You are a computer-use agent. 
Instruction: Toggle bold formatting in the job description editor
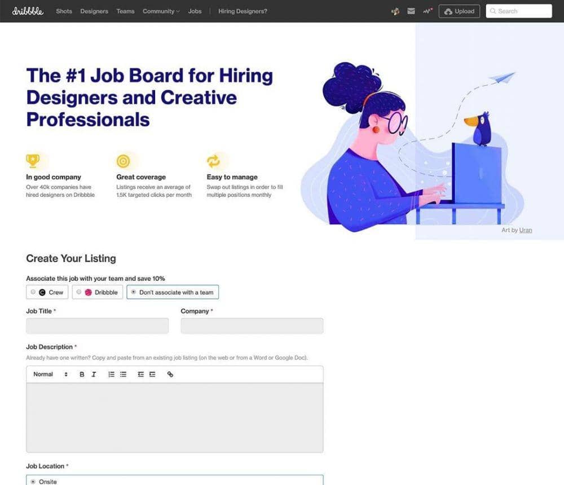click(x=82, y=374)
